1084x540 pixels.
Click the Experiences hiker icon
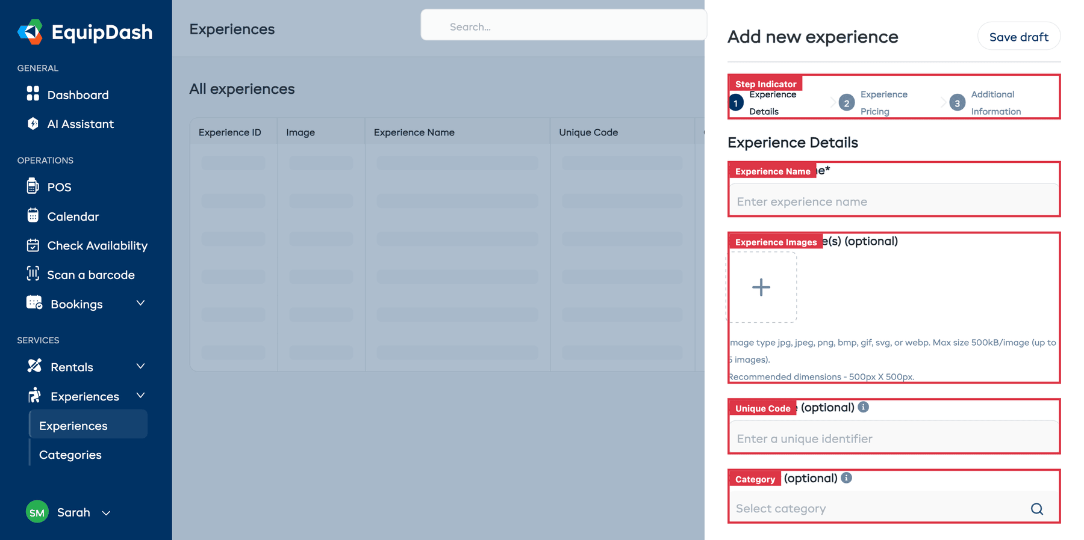click(34, 395)
